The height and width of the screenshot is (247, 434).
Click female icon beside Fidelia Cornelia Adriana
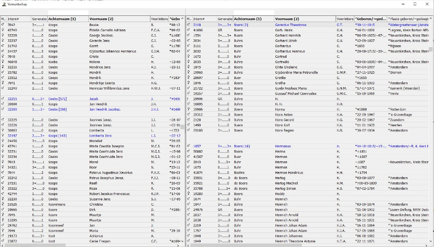[3, 30]
